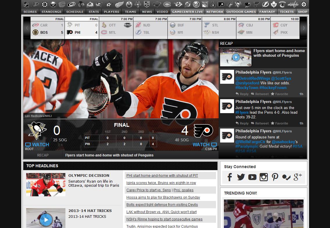
Task: Open 'NSH's Rinne hoping to start' headline
Action: click(164, 219)
